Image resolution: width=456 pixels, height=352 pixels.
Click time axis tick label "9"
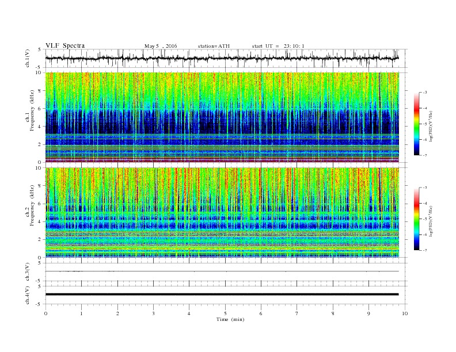[x=368, y=313]
